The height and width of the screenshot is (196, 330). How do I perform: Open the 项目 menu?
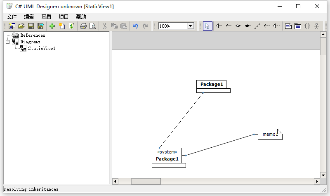pos(64,17)
